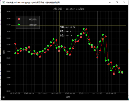
Task: Click the 日期 x-axis title
Action: (68, 97)
